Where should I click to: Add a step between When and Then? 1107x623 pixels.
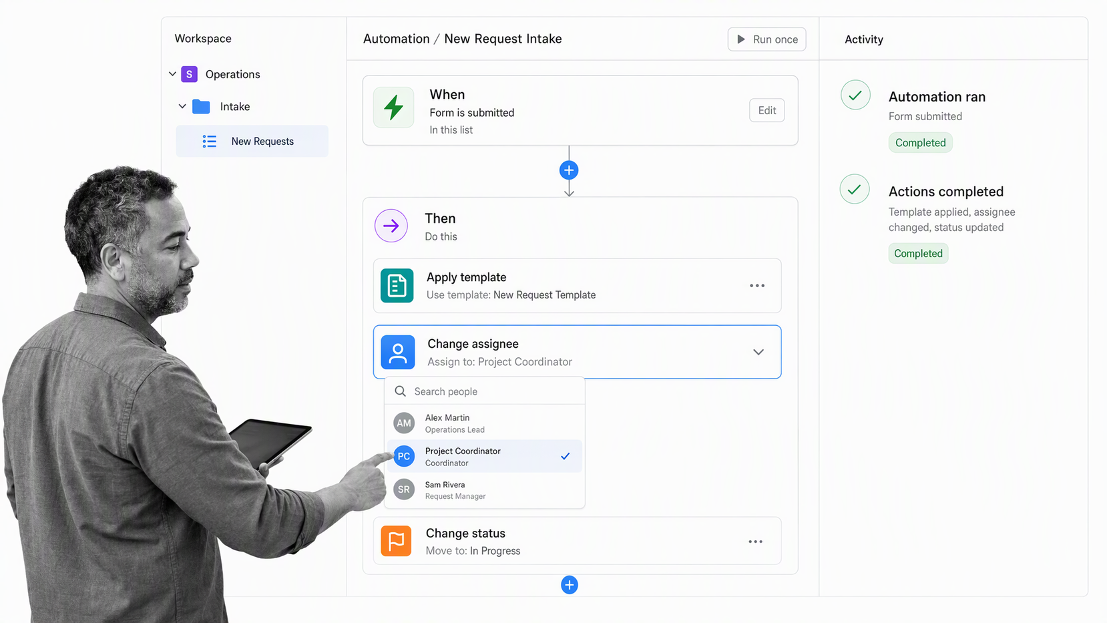[569, 170]
